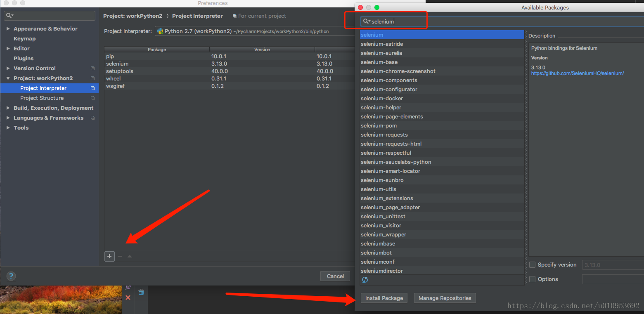Viewport: 644px width, 314px height.
Task: Click the Options text field
Action: (x=613, y=279)
